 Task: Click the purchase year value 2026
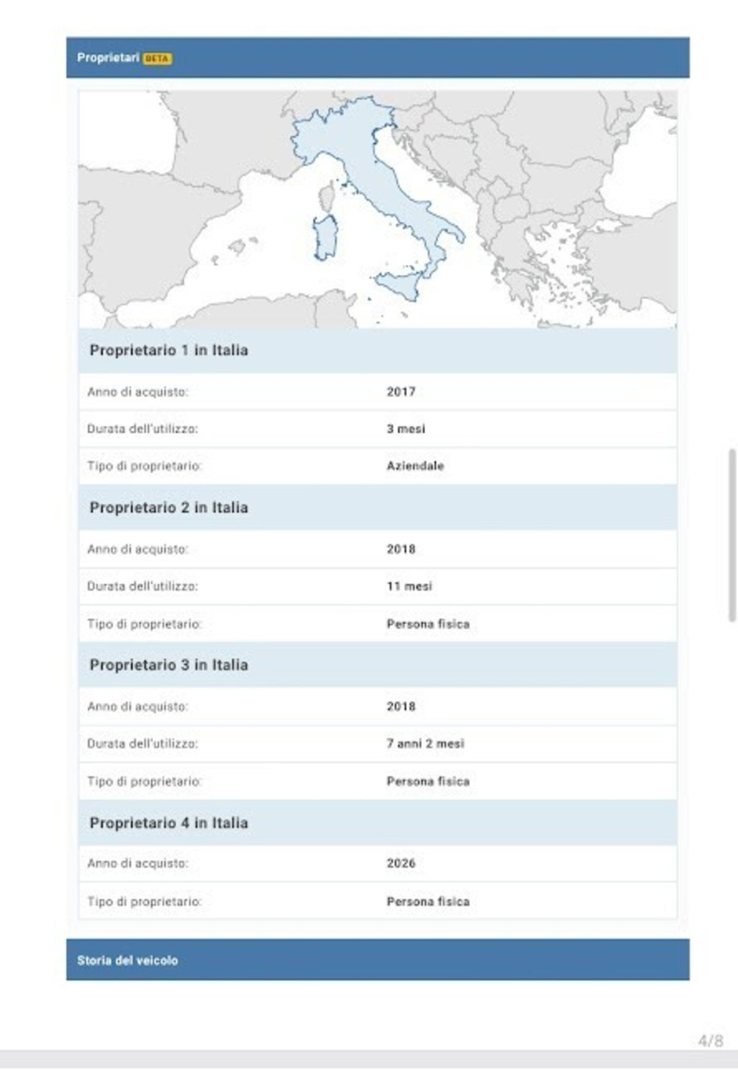coord(401,863)
